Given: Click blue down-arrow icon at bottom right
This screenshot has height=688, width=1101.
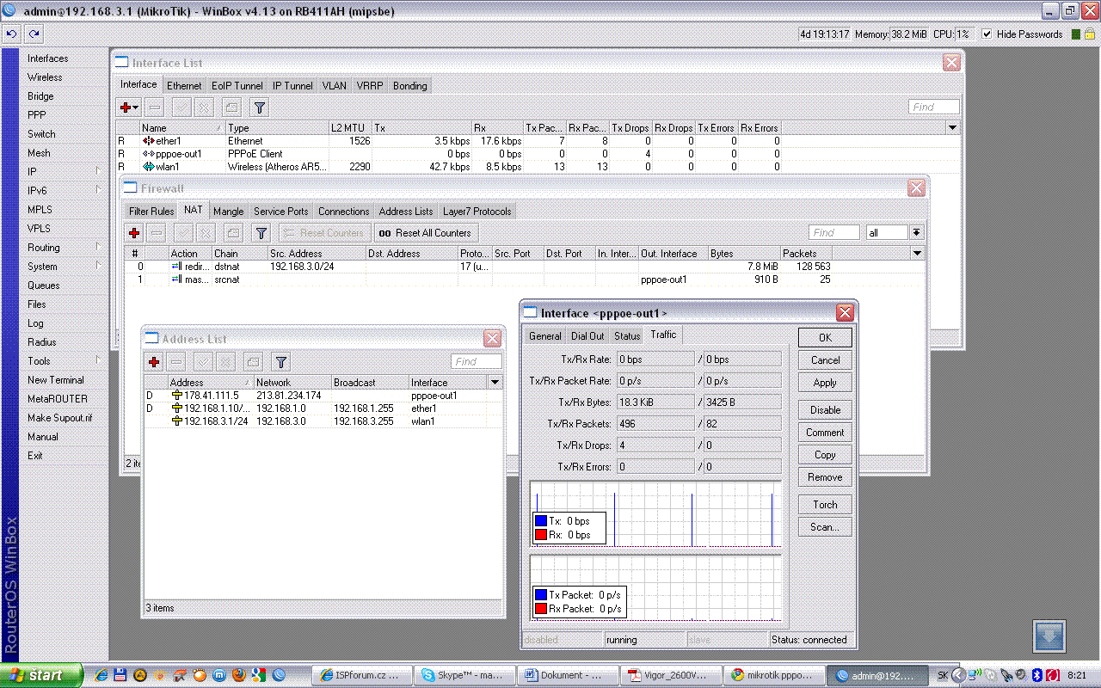Looking at the screenshot, I should [x=1049, y=637].
